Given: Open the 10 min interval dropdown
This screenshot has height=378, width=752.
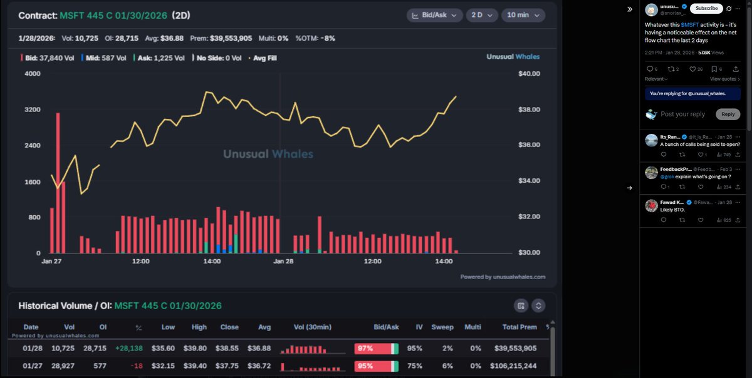Looking at the screenshot, I should pyautogui.click(x=523, y=15).
